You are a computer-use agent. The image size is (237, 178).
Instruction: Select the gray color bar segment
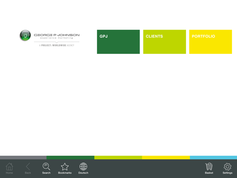pyautogui.click(x=23, y=157)
